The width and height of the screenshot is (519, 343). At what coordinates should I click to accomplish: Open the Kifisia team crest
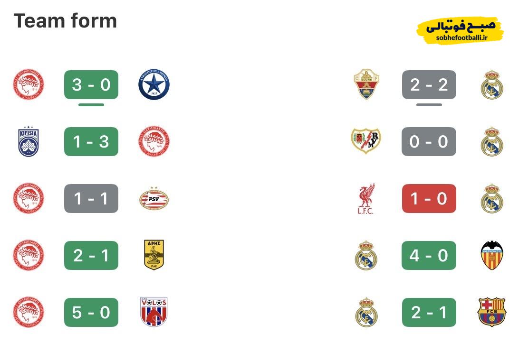click(29, 141)
